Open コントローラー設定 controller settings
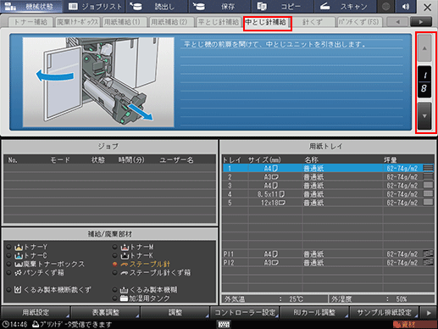 (245, 313)
